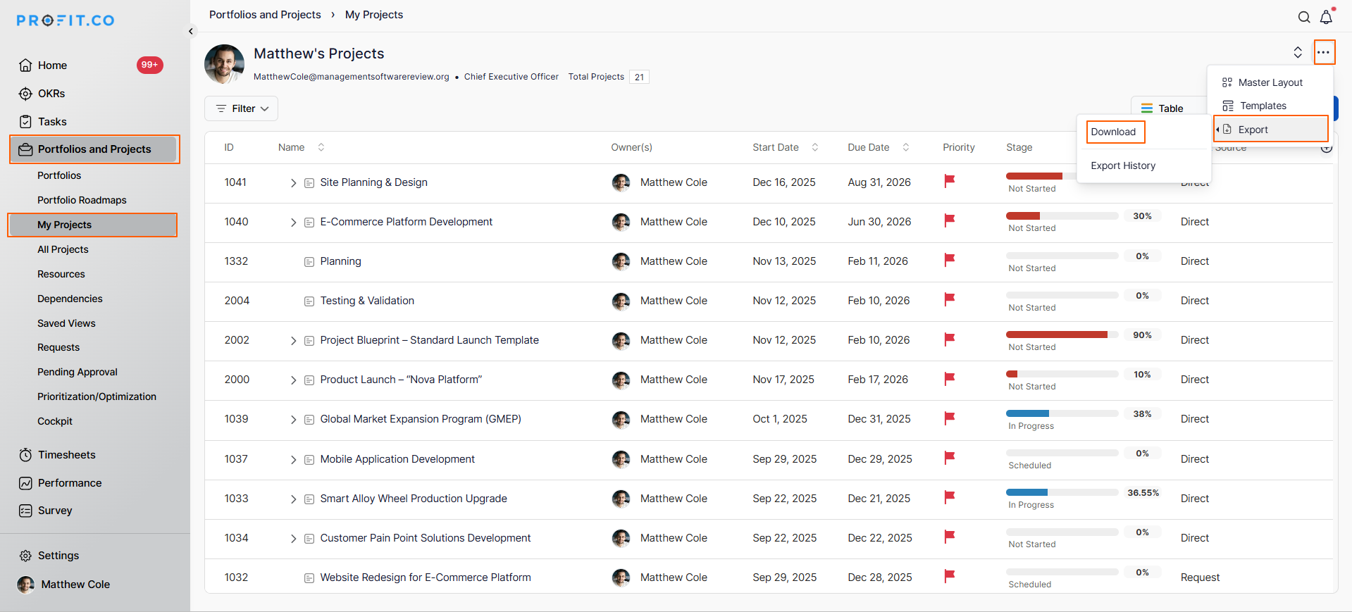This screenshot has height=612, width=1352.
Task: Choose Export History from the submenu
Action: [x=1123, y=166]
